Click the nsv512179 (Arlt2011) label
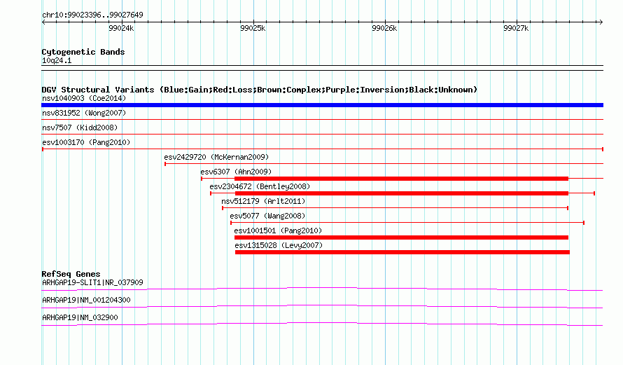The width and height of the screenshot is (623, 365). coord(263,201)
